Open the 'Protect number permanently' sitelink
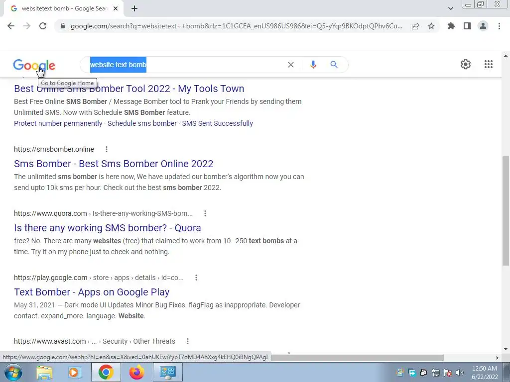This screenshot has height=382, width=510. [x=58, y=123]
